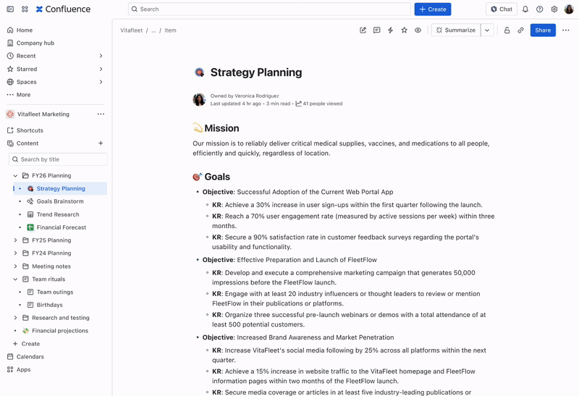Expand the Recent chevron
579x396 pixels.
(101, 56)
